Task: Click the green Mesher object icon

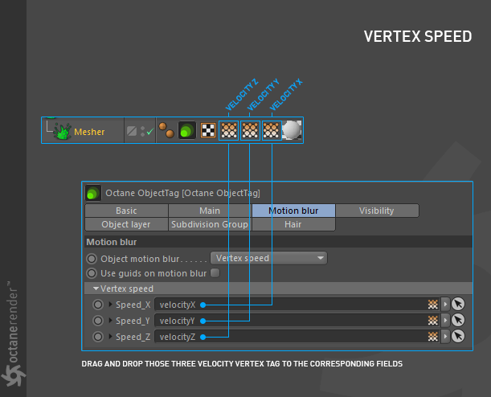Action: [x=63, y=131]
